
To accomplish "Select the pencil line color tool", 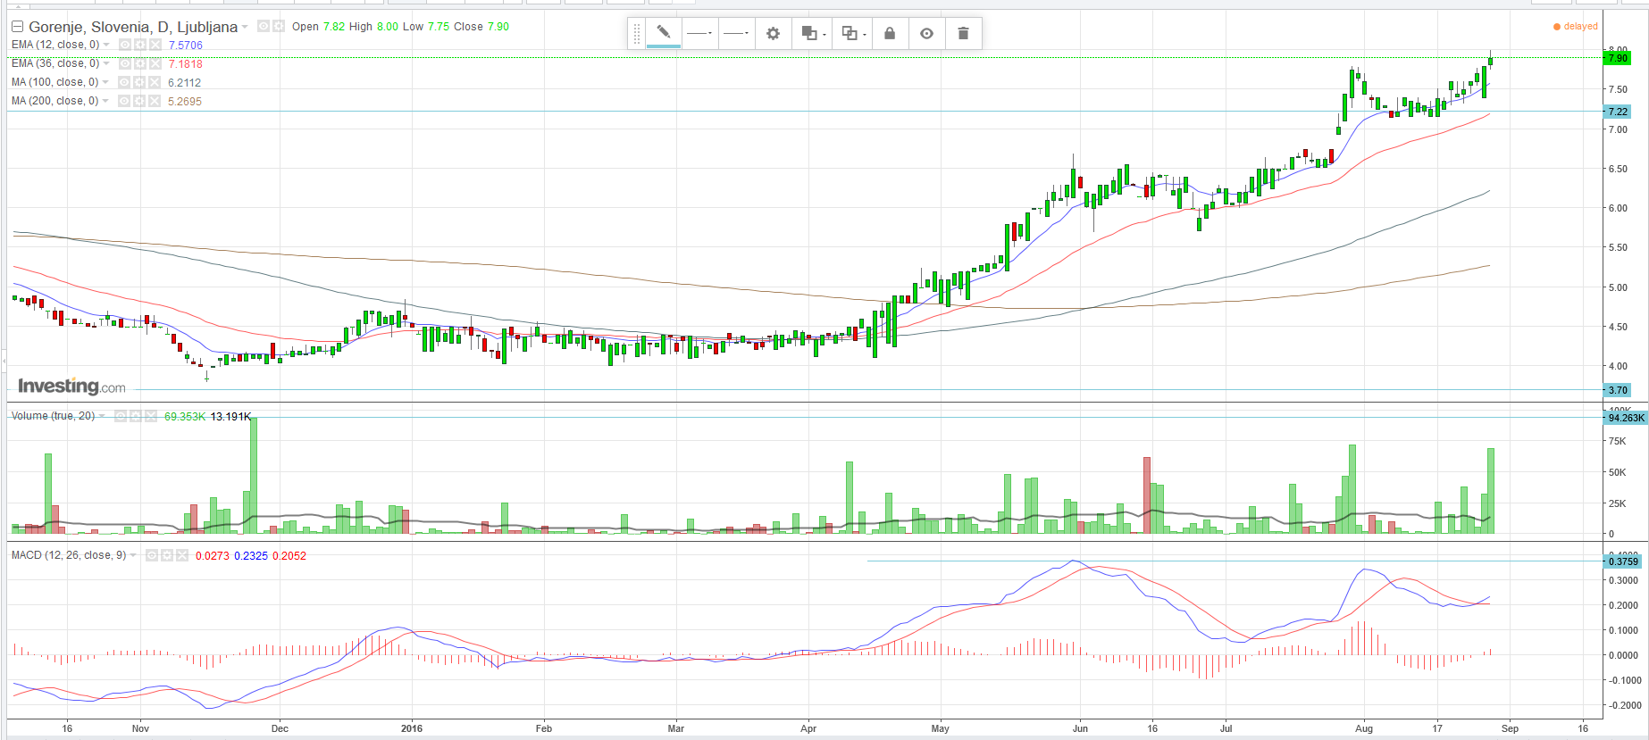I will [664, 33].
